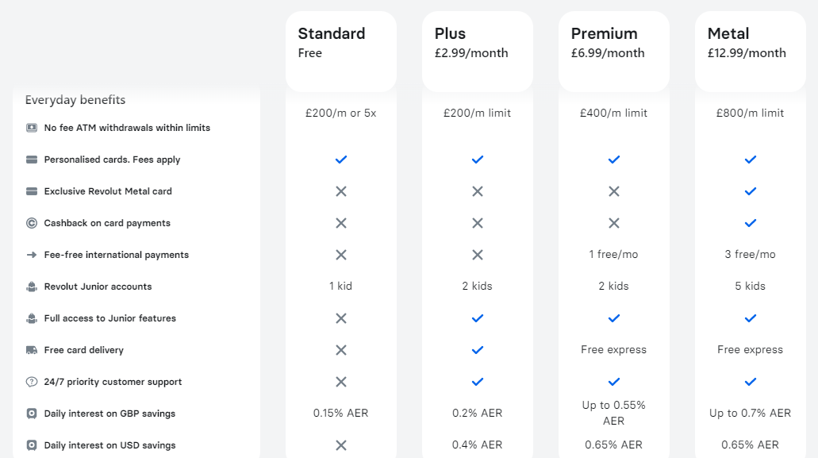
Task: Click Metal's Cashback on card payments checkmark
Action: tap(751, 223)
